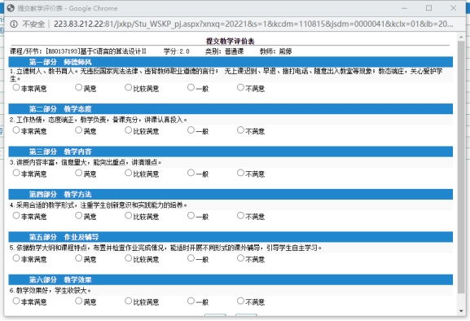
Task: Click the 第三部分 教学内容 section header
Action: point(231,152)
